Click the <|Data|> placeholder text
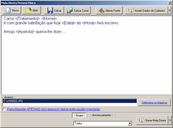Image resolution: width=173 pixels, height=128 pixels. point(69,23)
